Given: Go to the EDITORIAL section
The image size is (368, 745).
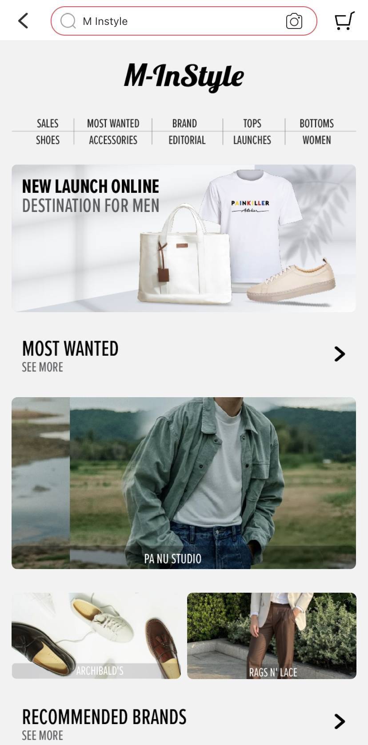Looking at the screenshot, I should (x=187, y=140).
